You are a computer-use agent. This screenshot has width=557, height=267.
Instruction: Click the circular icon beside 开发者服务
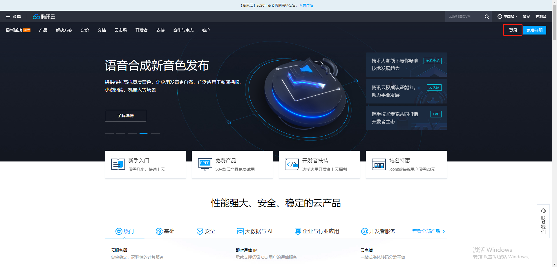pos(364,231)
